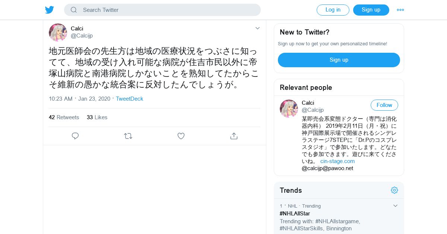Open the cin-stage.com link in bio
This screenshot has width=447, height=234.
tap(337, 161)
